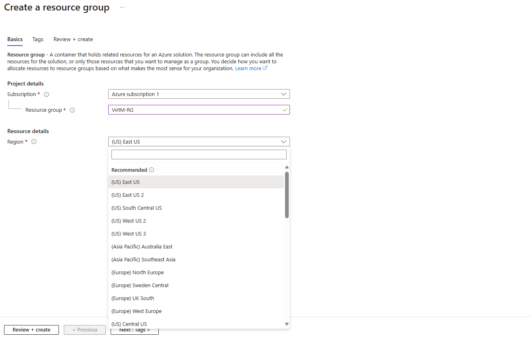Click the ellipsis beside the page title
This screenshot has width=531, height=342.
pyautogui.click(x=122, y=7)
